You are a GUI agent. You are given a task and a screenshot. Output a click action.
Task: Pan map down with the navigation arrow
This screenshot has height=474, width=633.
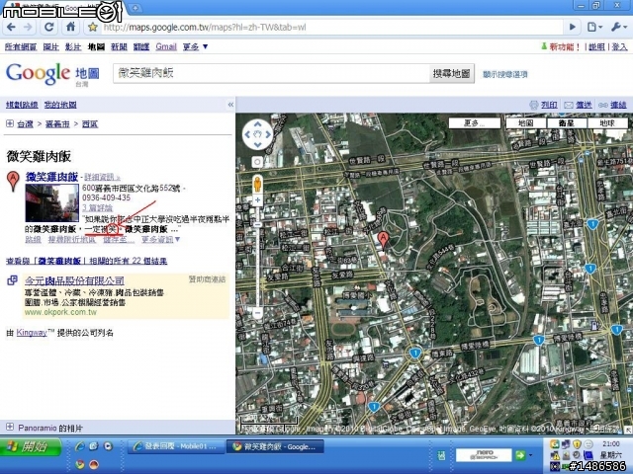pyautogui.click(x=257, y=145)
